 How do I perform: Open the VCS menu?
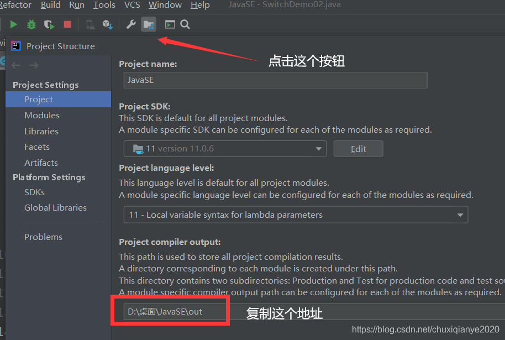[132, 5]
